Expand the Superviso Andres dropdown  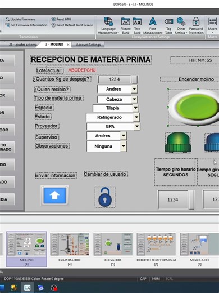click(124, 136)
